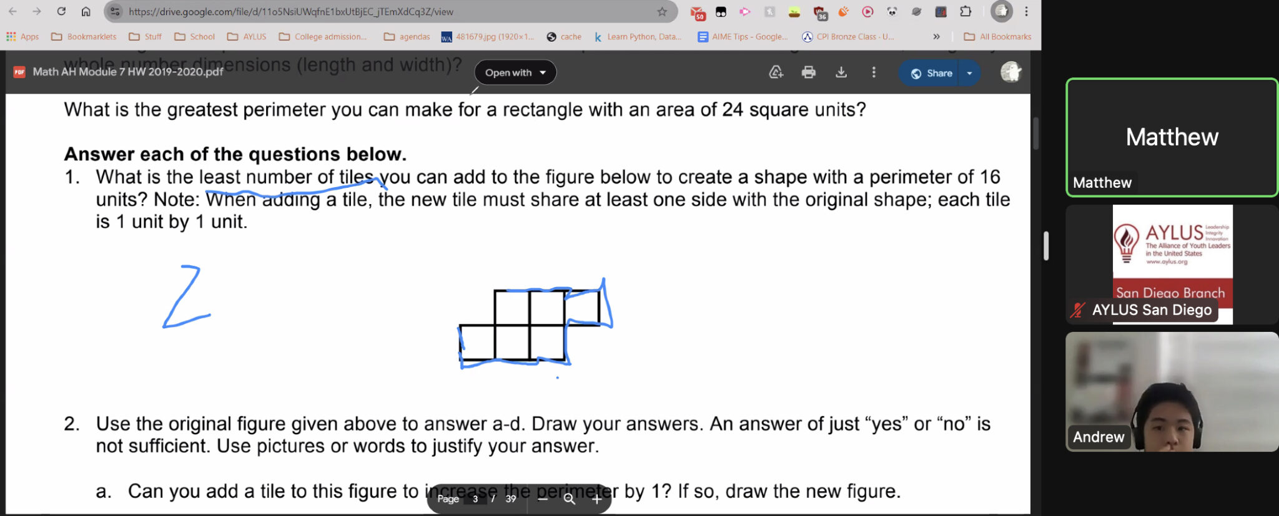
Task: Open the Google account avatar in viewer
Action: [x=1010, y=72]
